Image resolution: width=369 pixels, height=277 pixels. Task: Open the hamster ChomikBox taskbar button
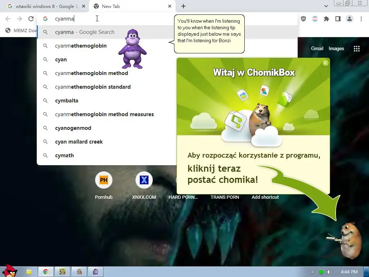pos(79,272)
